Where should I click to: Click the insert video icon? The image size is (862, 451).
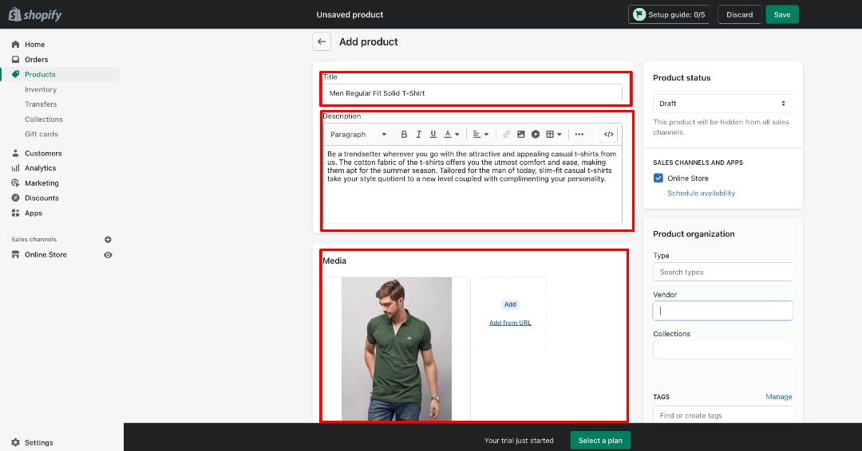point(536,135)
